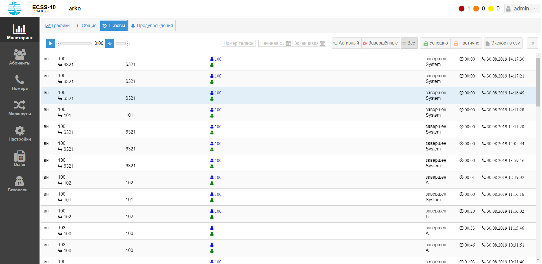
Task: Launch the Dialer section
Action: [20, 158]
